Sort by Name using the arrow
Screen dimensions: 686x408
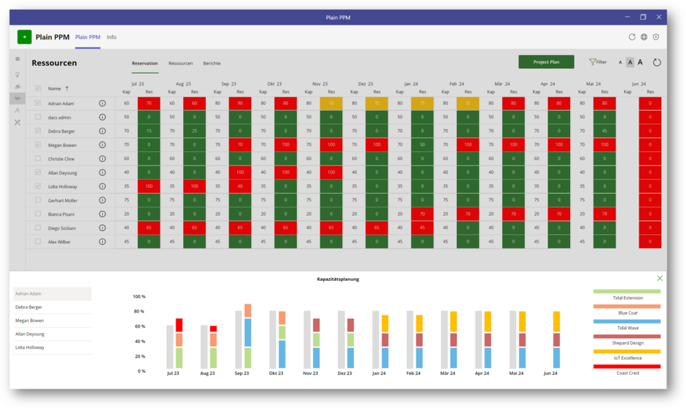[67, 89]
